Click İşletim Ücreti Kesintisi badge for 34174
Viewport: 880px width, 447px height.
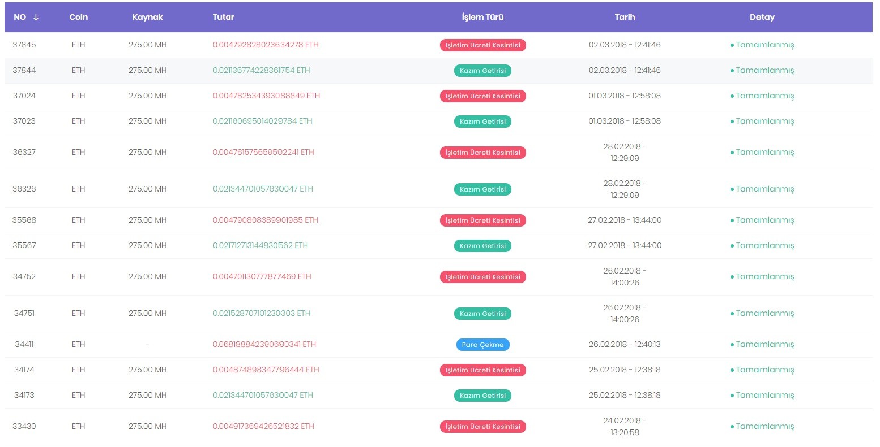coord(482,370)
